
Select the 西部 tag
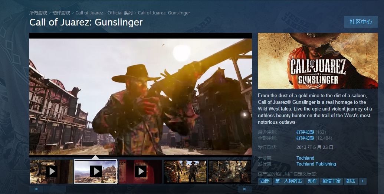tap(265, 181)
